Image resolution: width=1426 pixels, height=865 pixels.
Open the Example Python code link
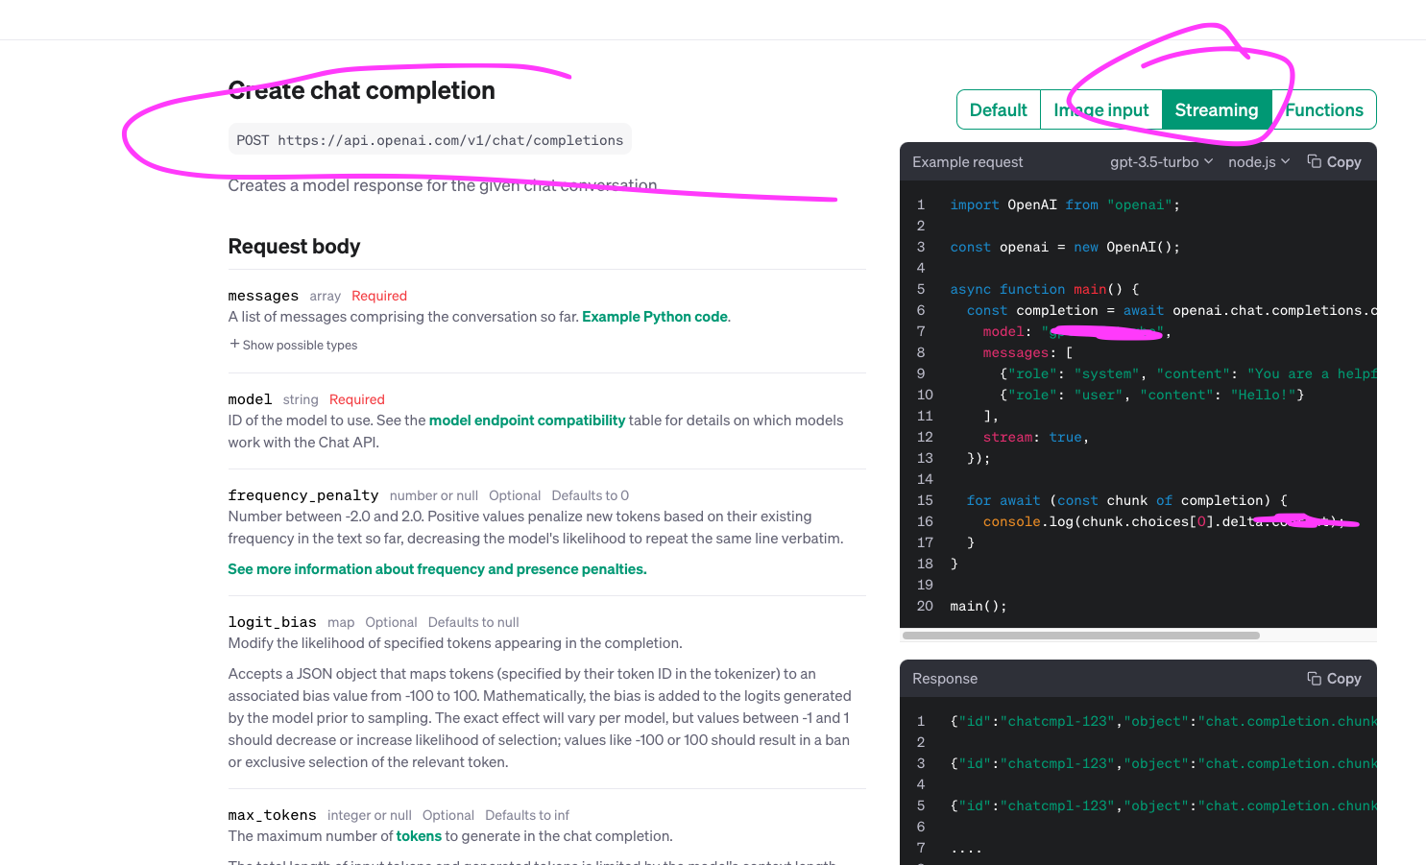655,317
